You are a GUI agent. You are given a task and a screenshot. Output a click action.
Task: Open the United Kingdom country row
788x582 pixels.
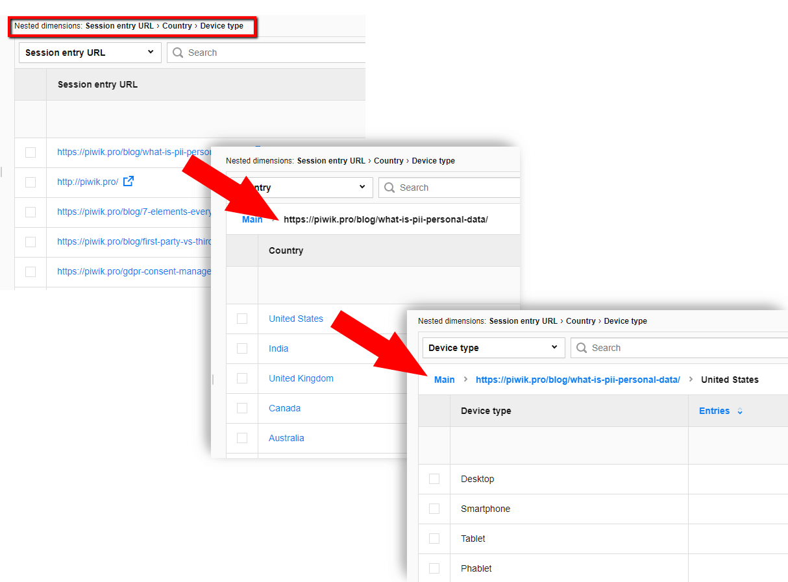tap(301, 378)
